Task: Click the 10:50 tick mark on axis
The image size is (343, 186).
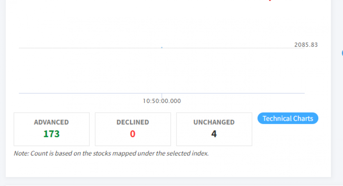Action: 162,95
